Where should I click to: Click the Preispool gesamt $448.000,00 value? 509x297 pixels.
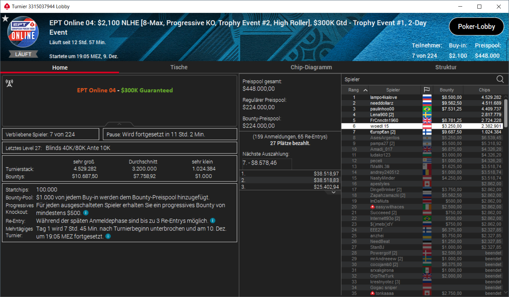pos(259,89)
